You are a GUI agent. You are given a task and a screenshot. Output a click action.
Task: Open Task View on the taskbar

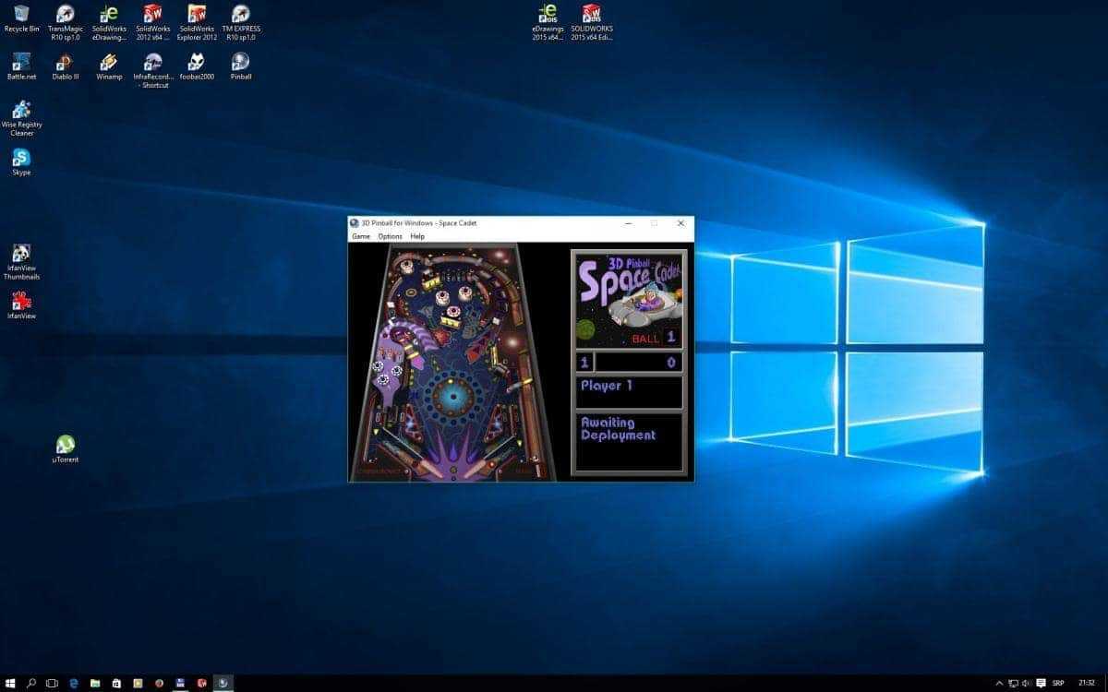tap(53, 683)
